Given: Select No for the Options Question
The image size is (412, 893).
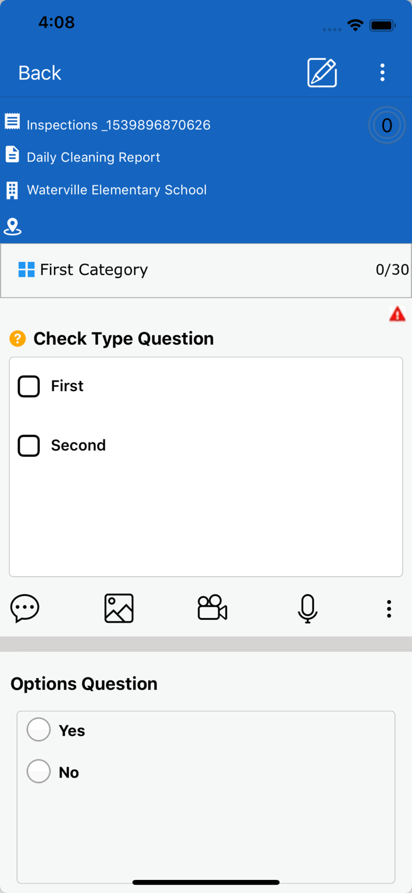Looking at the screenshot, I should [x=39, y=770].
